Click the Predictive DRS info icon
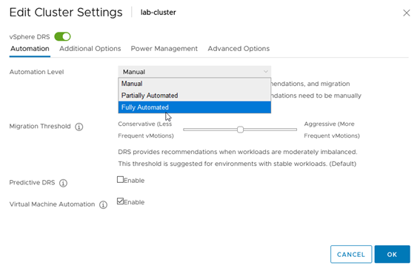This screenshot has height=271, width=420. (63, 183)
